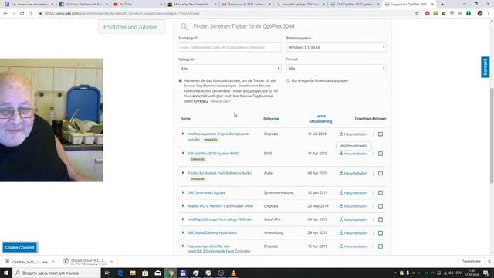494x278 pixels.
Task: Expand Realtek High Definition Audio row
Action: coord(183,173)
